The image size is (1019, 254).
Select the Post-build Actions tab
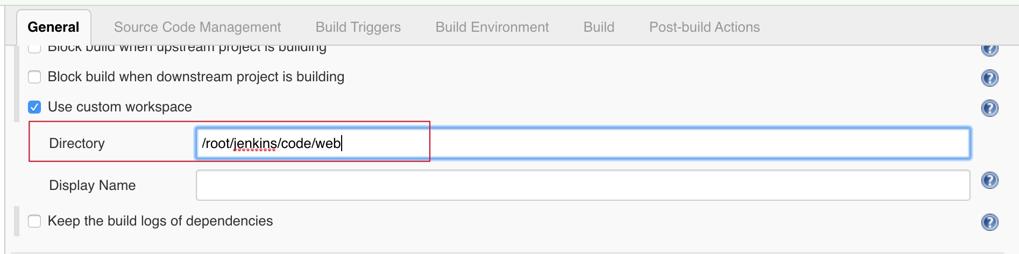pyautogui.click(x=704, y=27)
